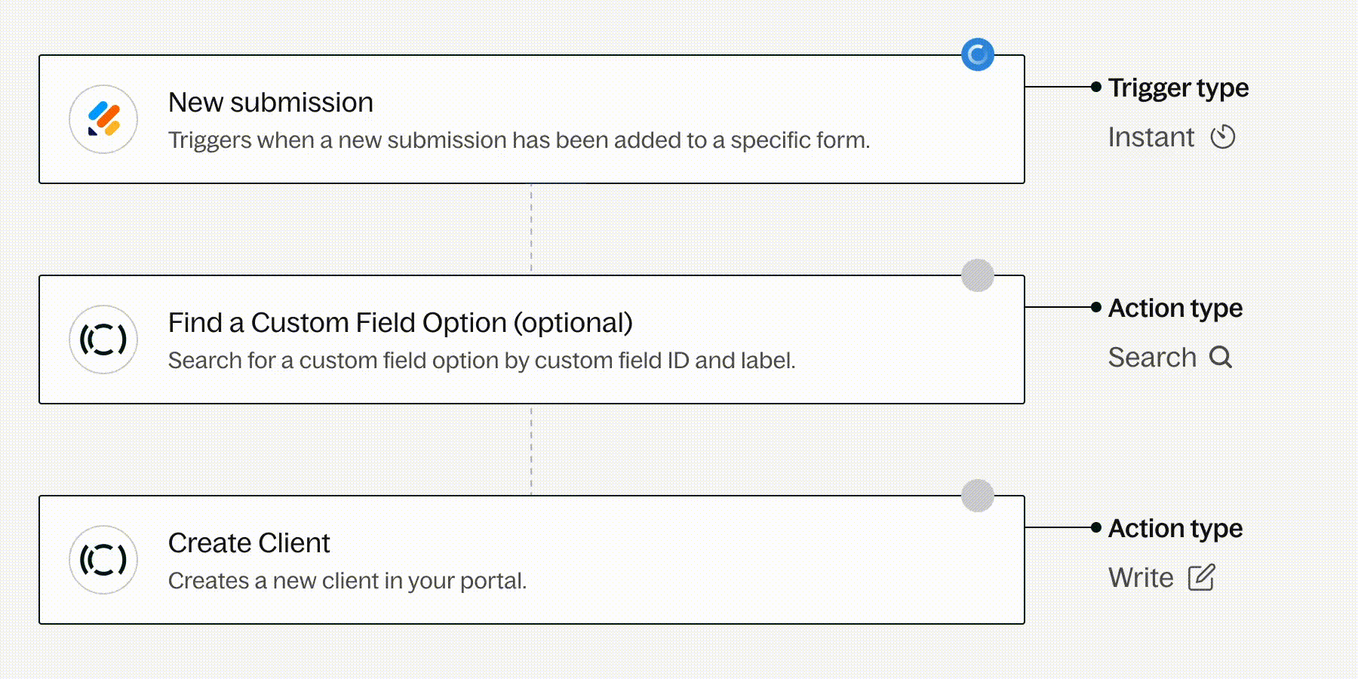Click the Action type label beside Write
Screen dimensions: 1358x679
[1175, 528]
